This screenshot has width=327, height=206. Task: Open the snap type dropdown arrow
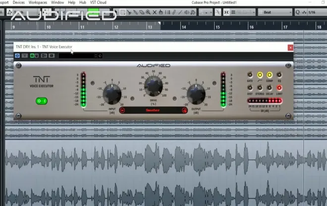(x=254, y=12)
